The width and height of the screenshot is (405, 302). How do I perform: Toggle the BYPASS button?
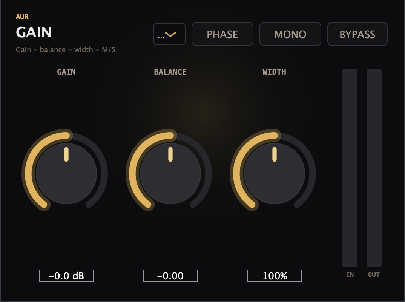357,34
